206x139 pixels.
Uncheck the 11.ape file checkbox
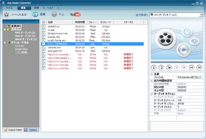click(43, 30)
